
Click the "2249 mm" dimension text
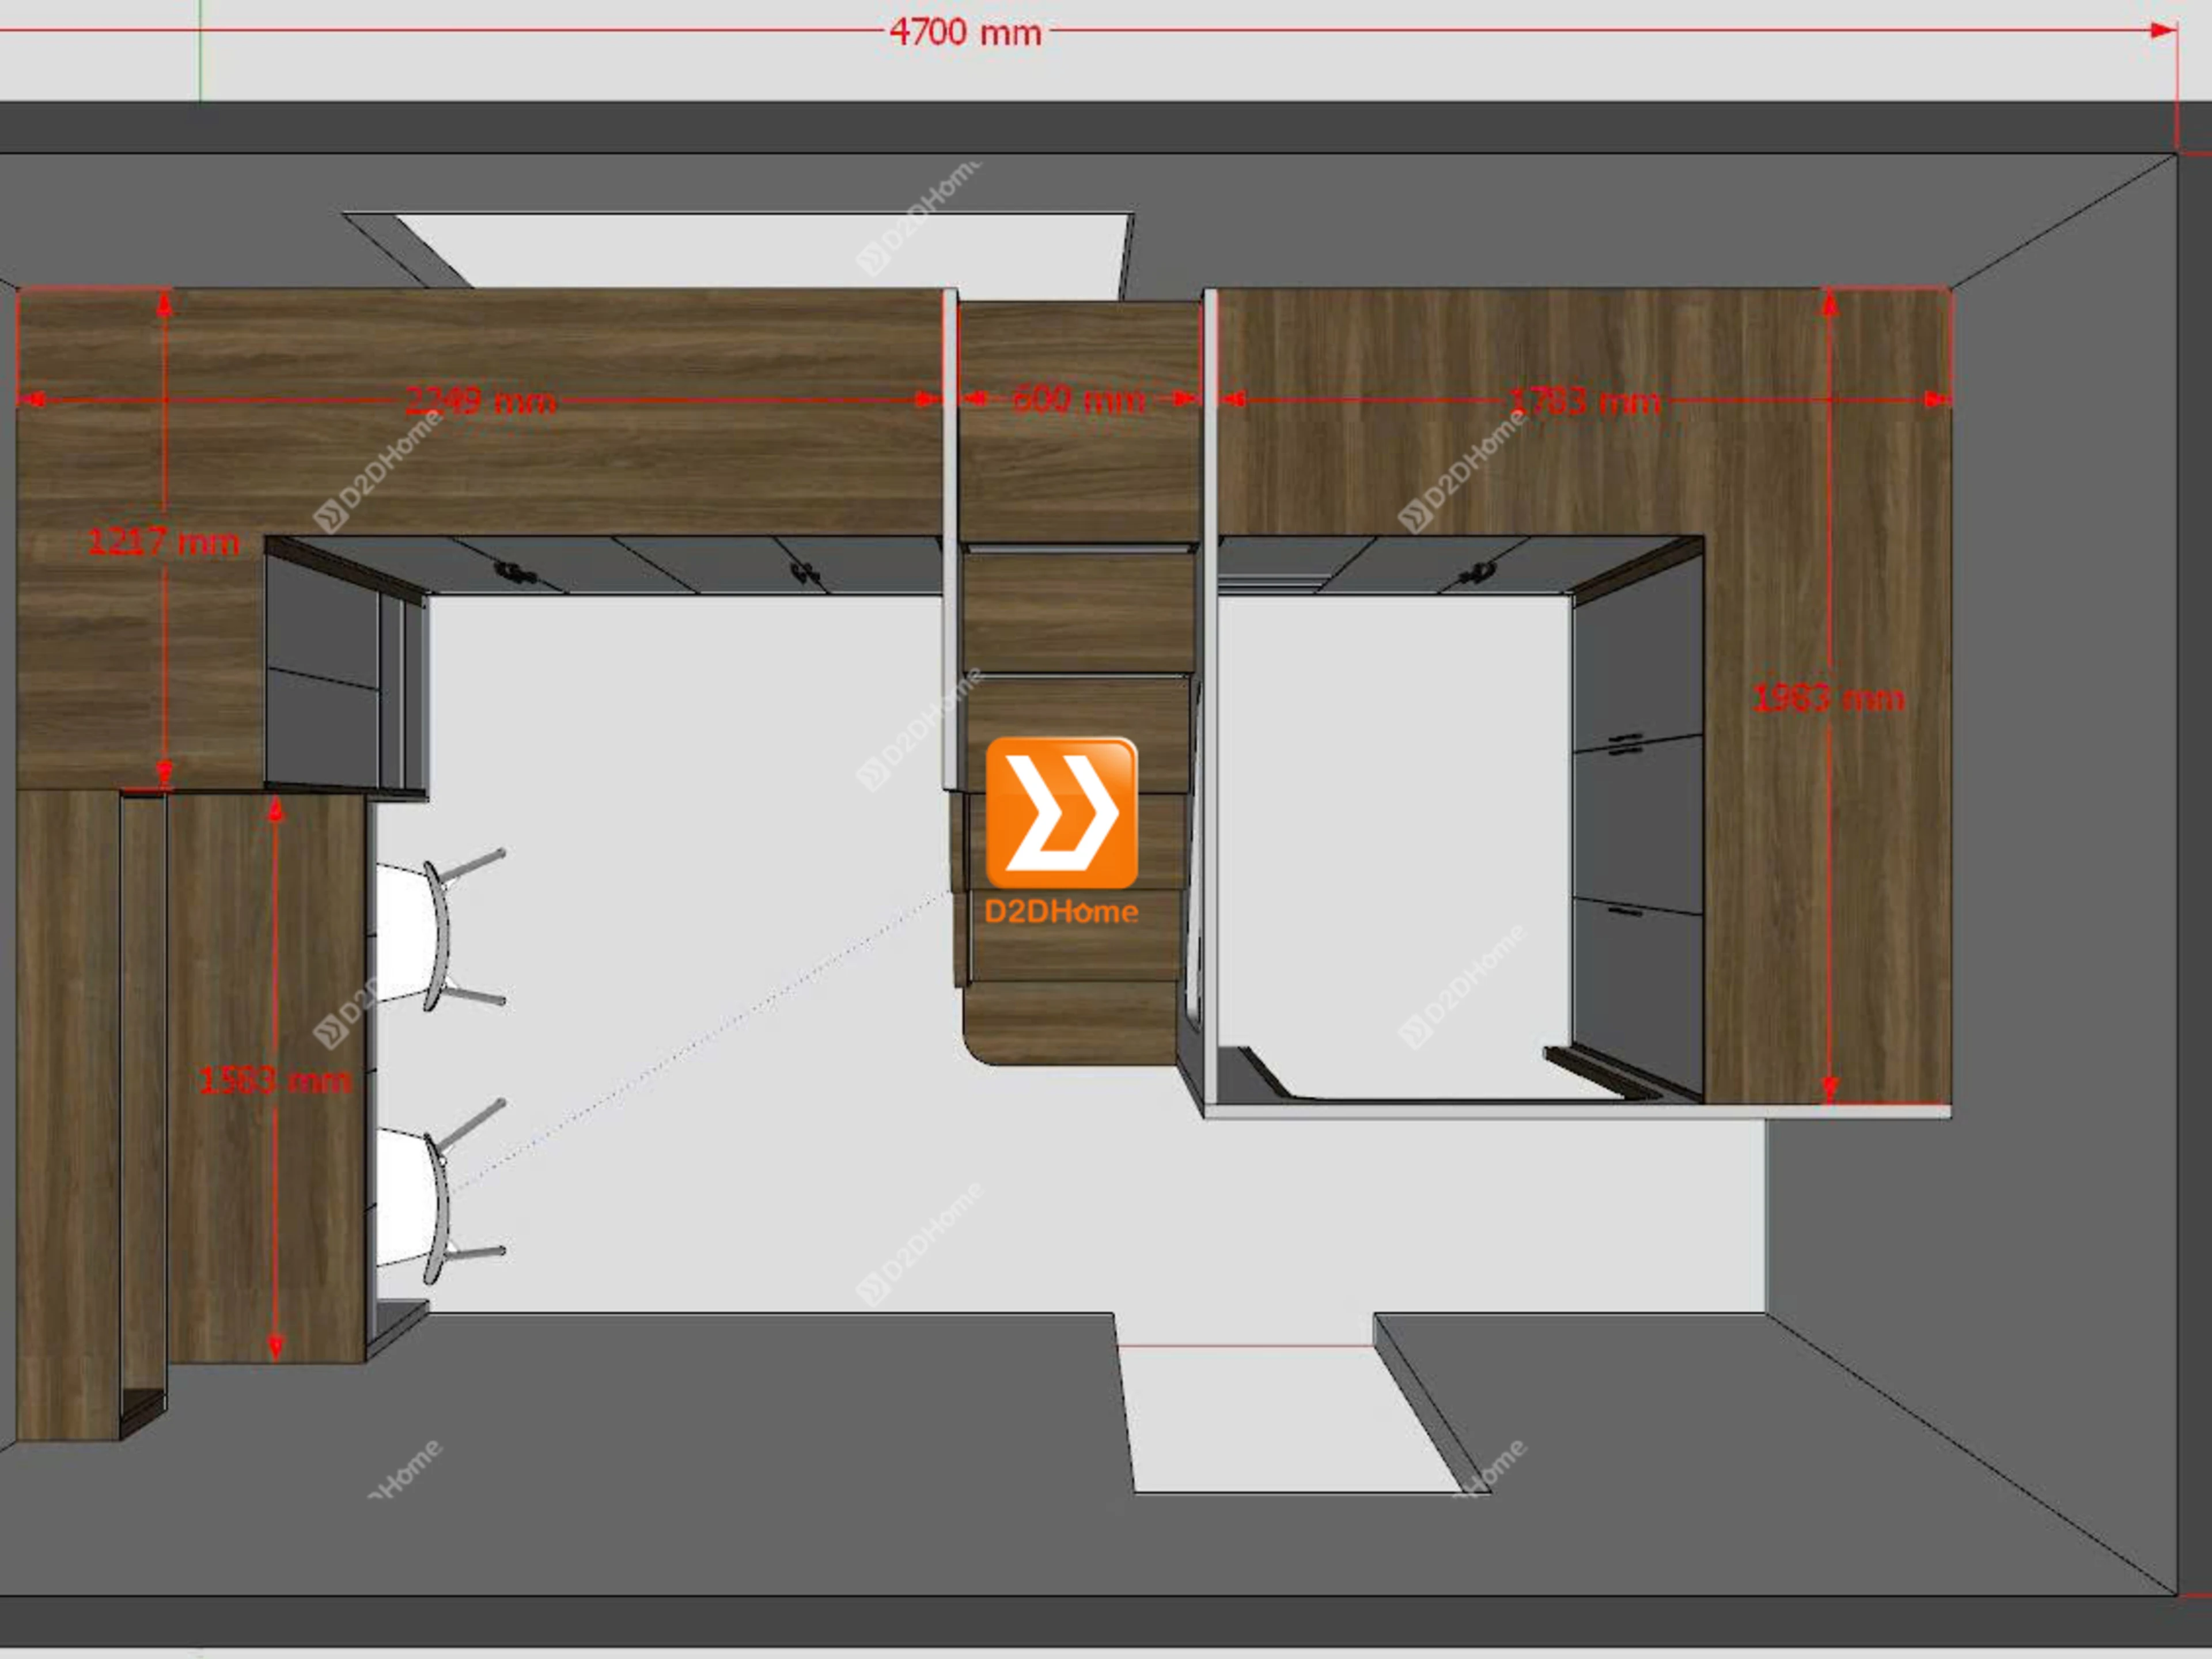coord(480,401)
